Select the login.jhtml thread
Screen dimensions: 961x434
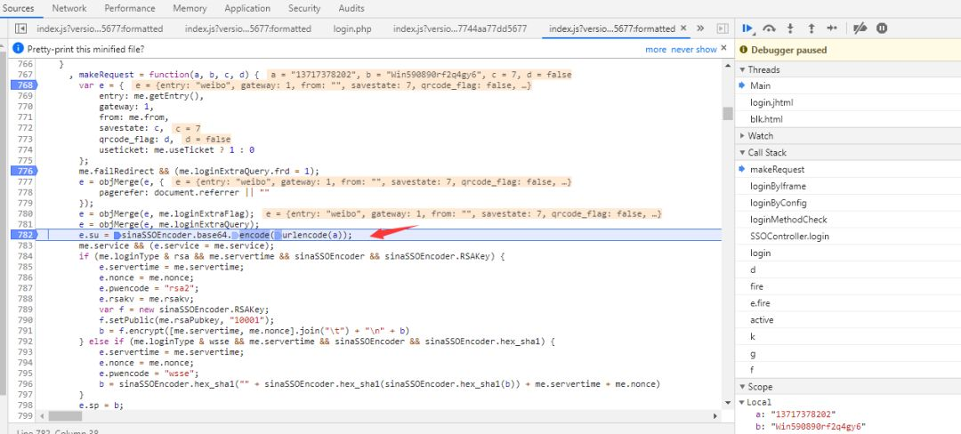771,102
